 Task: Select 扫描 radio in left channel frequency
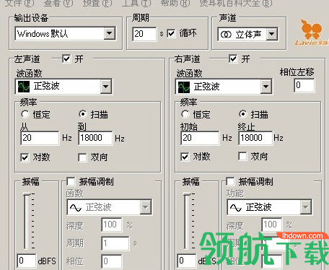coord(83,114)
